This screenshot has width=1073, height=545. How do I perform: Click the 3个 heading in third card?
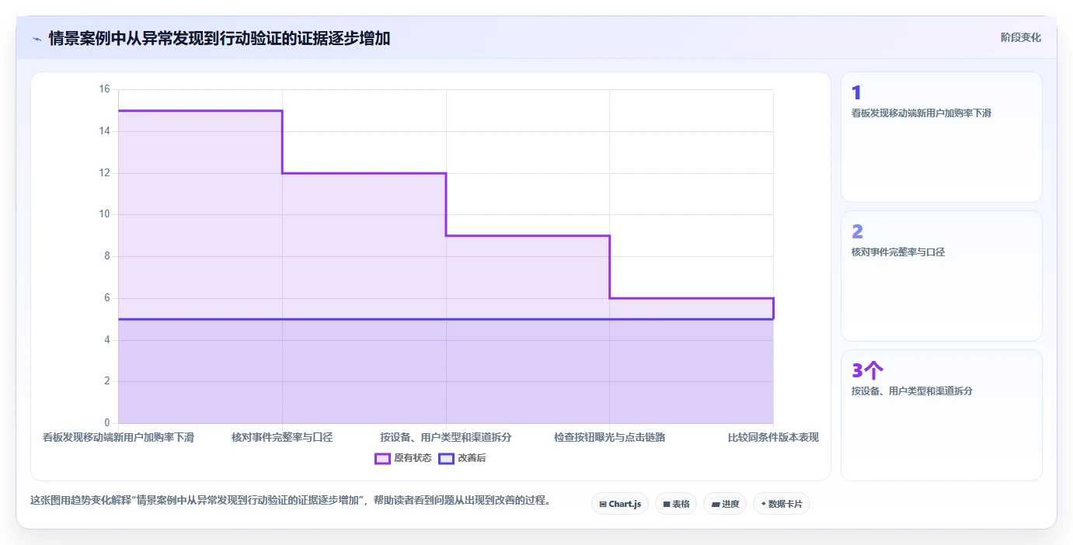click(x=868, y=370)
